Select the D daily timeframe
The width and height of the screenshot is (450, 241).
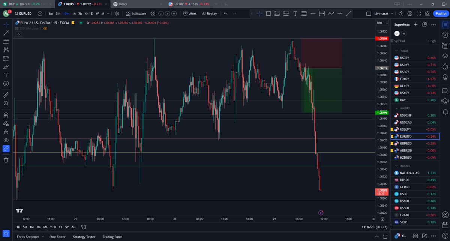pyautogui.click(x=92, y=13)
